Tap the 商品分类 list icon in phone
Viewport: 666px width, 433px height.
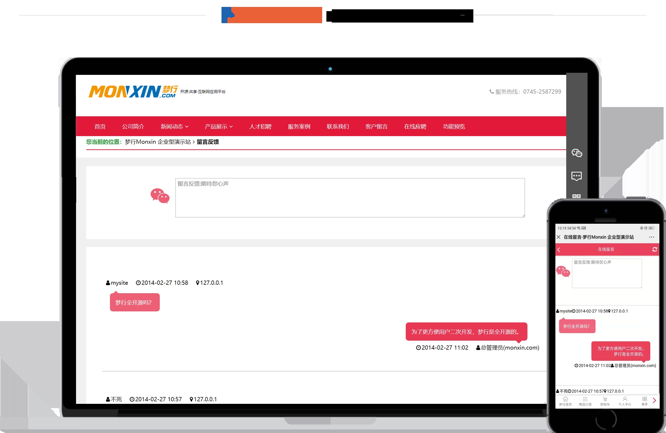pyautogui.click(x=585, y=401)
